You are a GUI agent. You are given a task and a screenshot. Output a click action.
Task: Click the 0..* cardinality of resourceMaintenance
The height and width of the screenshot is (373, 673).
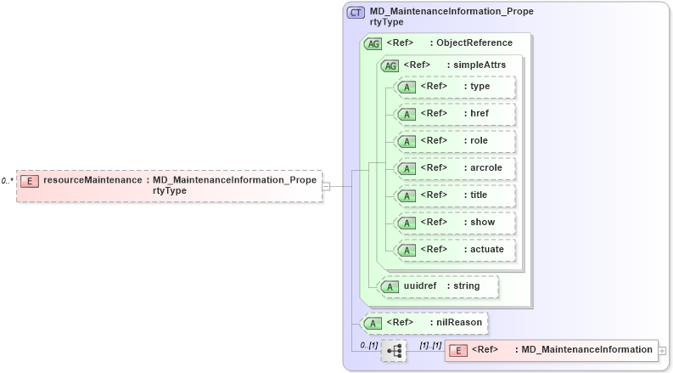[x=7, y=181]
